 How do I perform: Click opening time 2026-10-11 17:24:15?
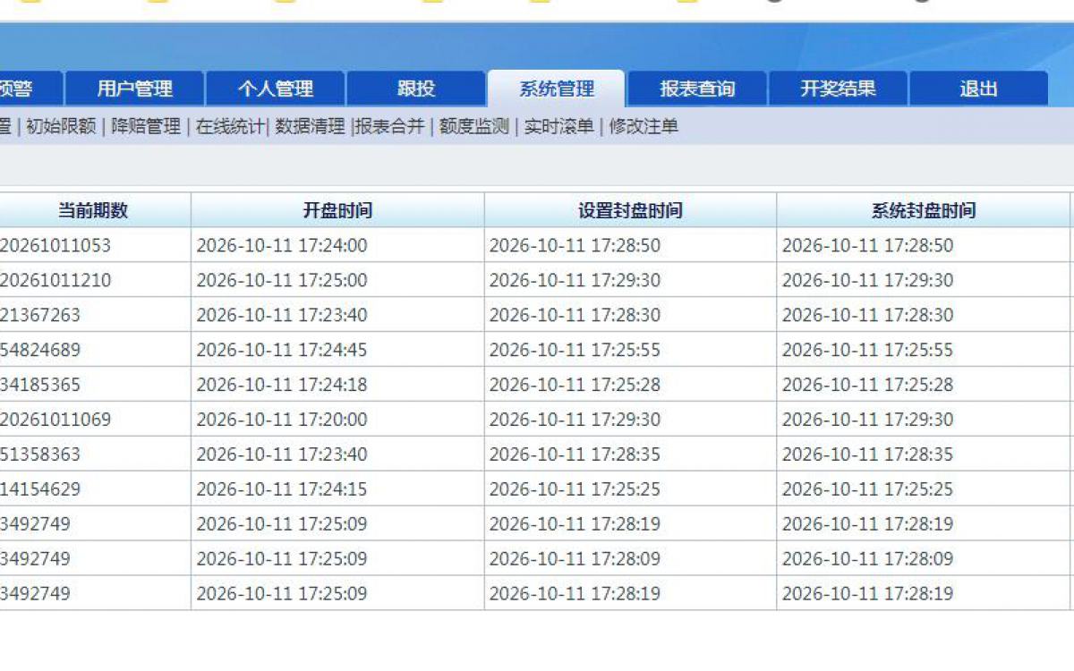282,489
